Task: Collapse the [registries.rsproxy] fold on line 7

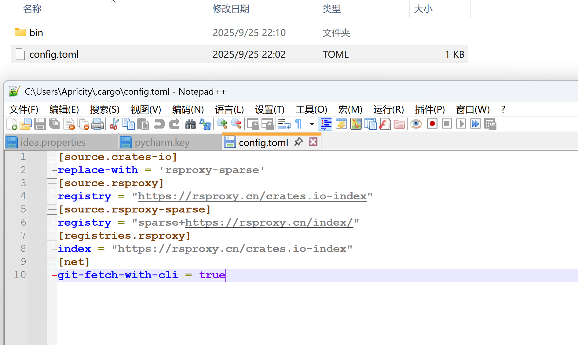Action: click(x=52, y=236)
